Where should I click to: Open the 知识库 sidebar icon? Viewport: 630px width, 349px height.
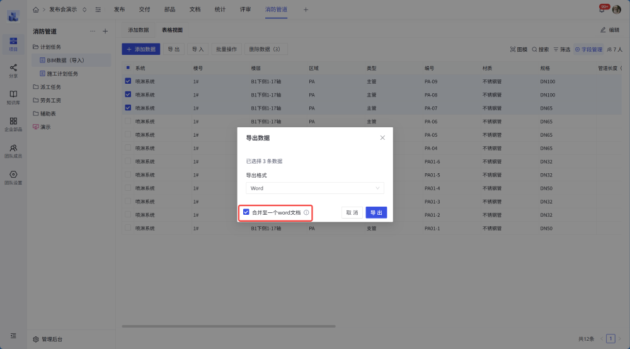coord(13,96)
